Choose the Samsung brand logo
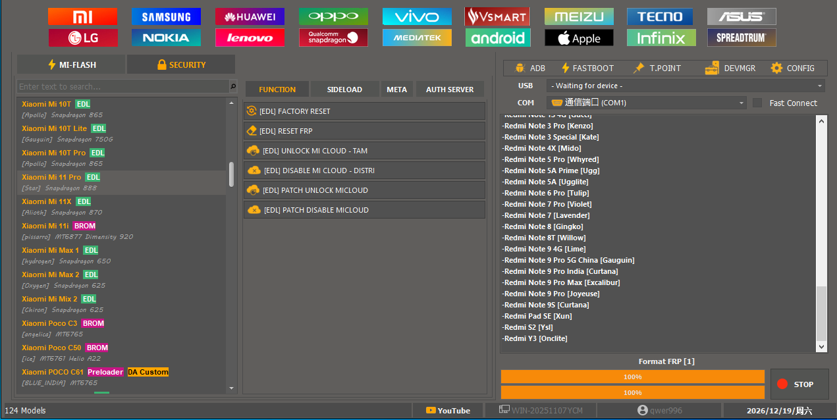This screenshot has height=420, width=837. point(166,16)
